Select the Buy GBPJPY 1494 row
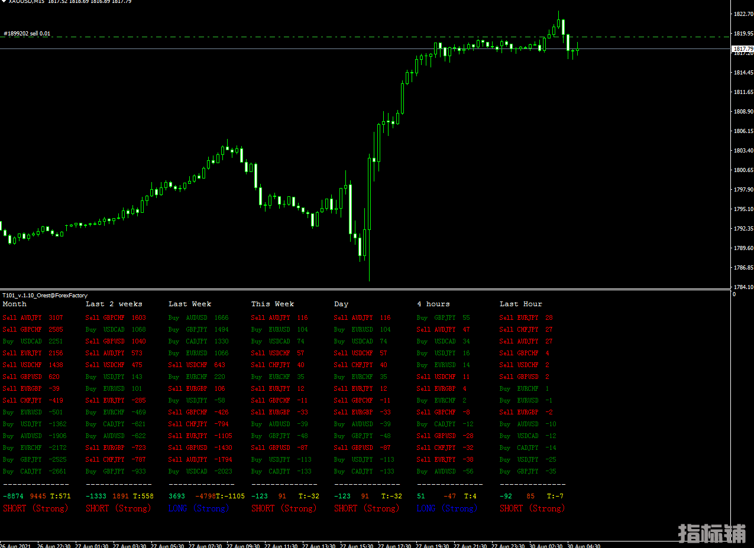The width and height of the screenshot is (754, 548). pyautogui.click(x=199, y=329)
